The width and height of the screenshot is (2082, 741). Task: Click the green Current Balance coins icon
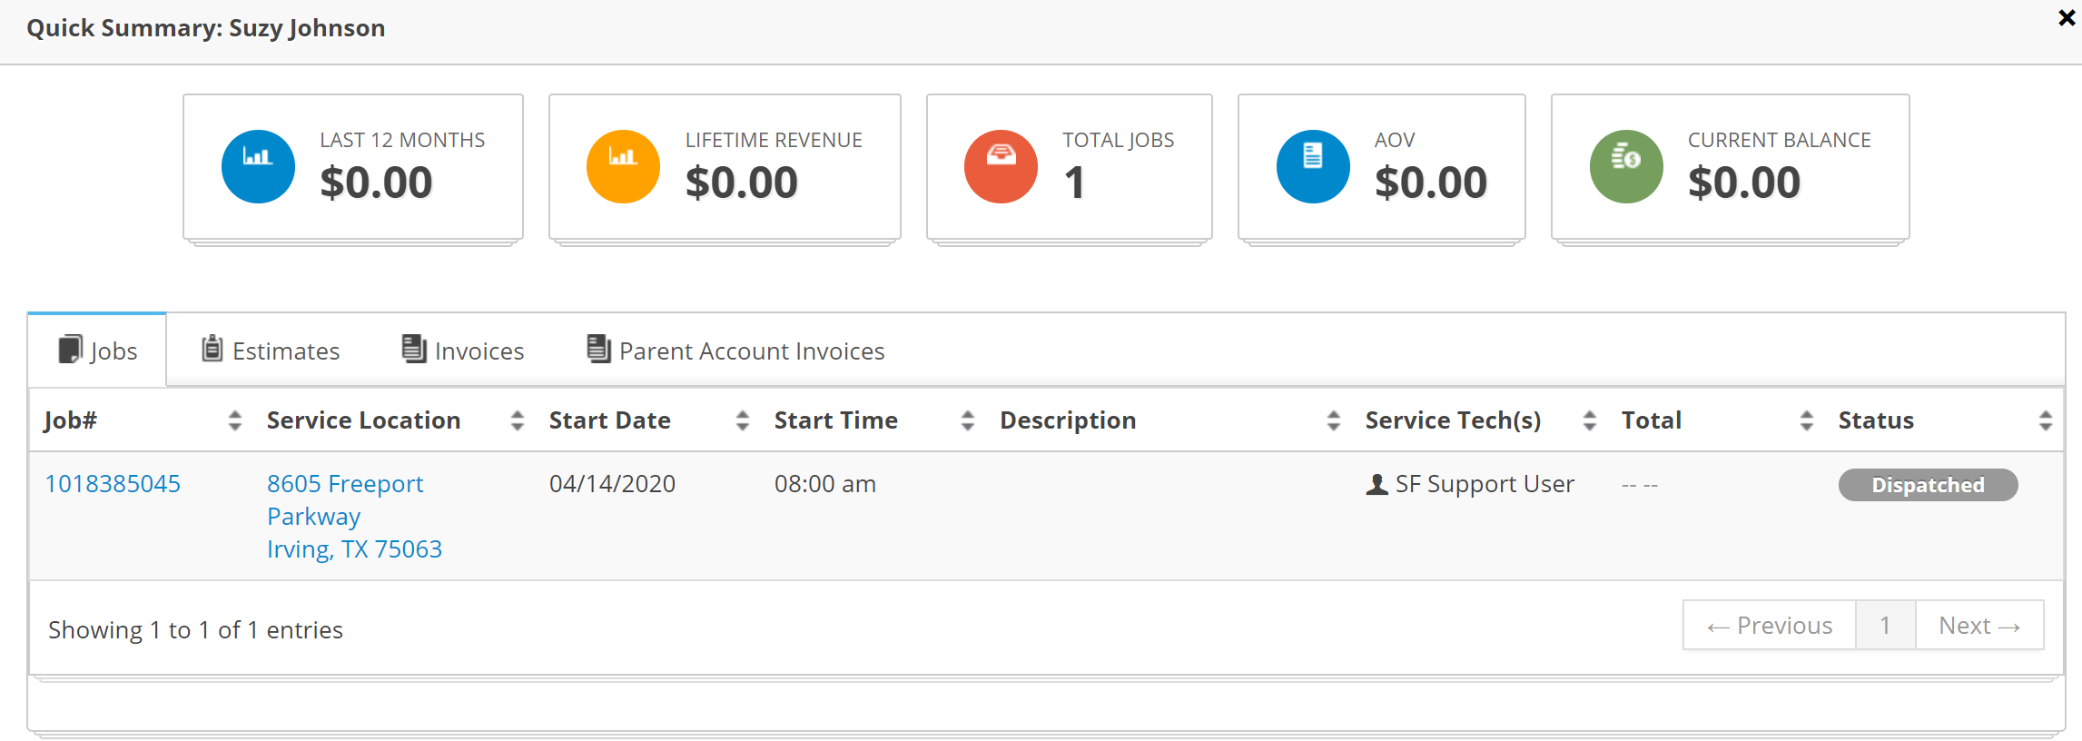coord(1626,167)
